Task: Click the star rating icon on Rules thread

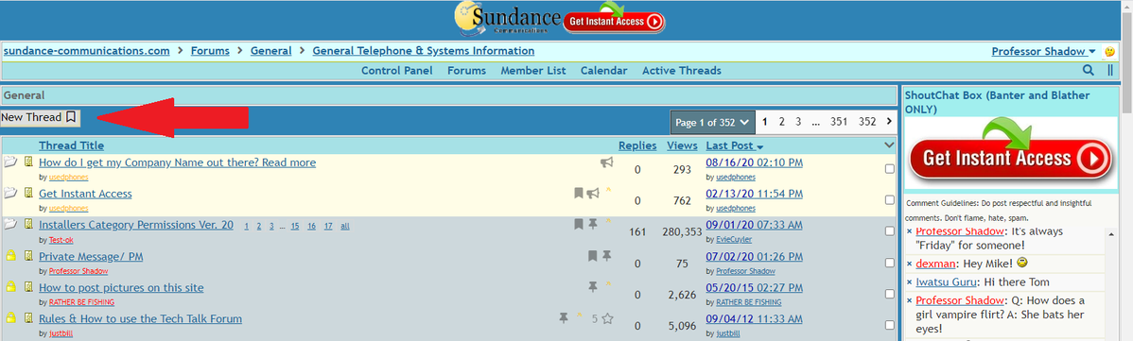Action: pyautogui.click(x=608, y=318)
